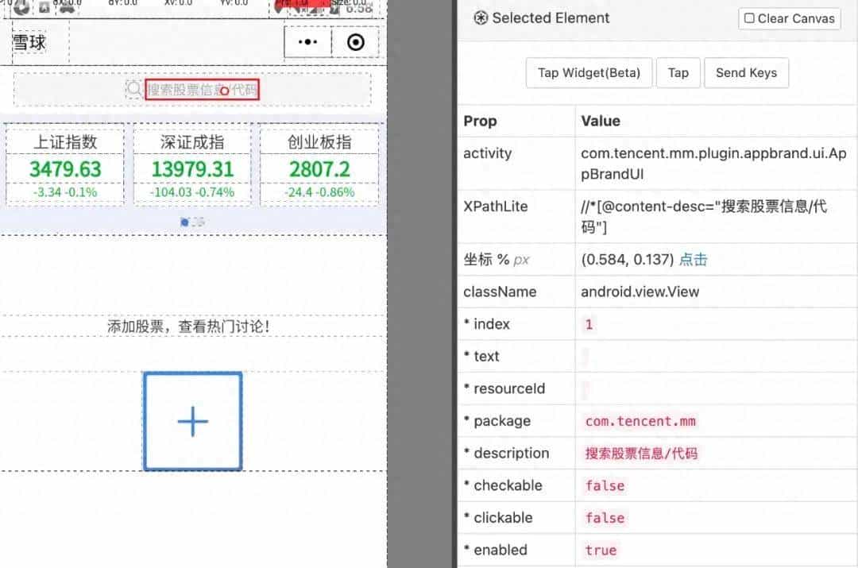Screen dimensions: 858x568
Task: Click the index value 1
Action: (589, 324)
